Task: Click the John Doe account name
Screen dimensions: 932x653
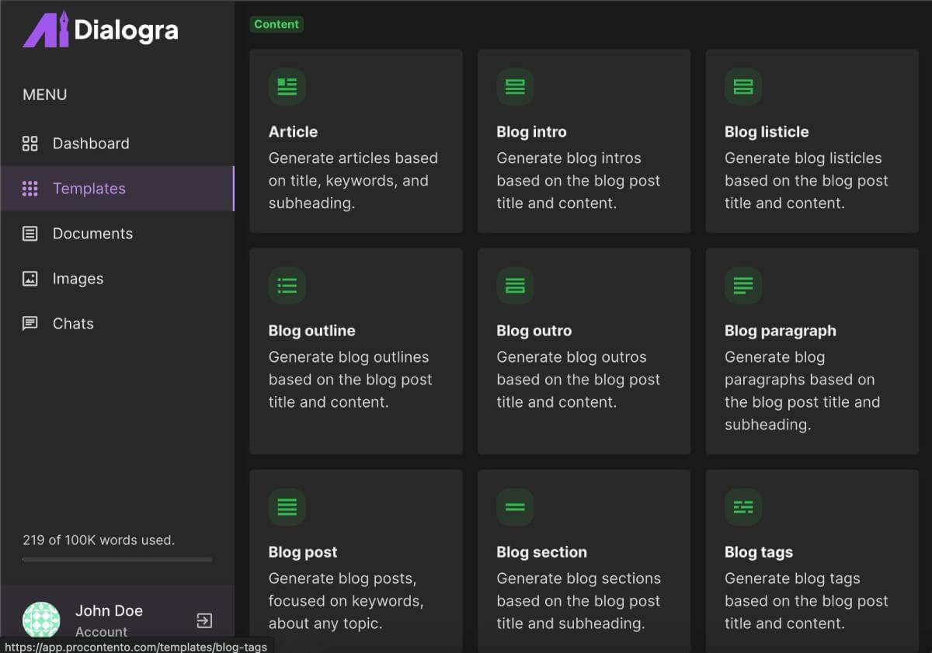Action: tap(109, 611)
